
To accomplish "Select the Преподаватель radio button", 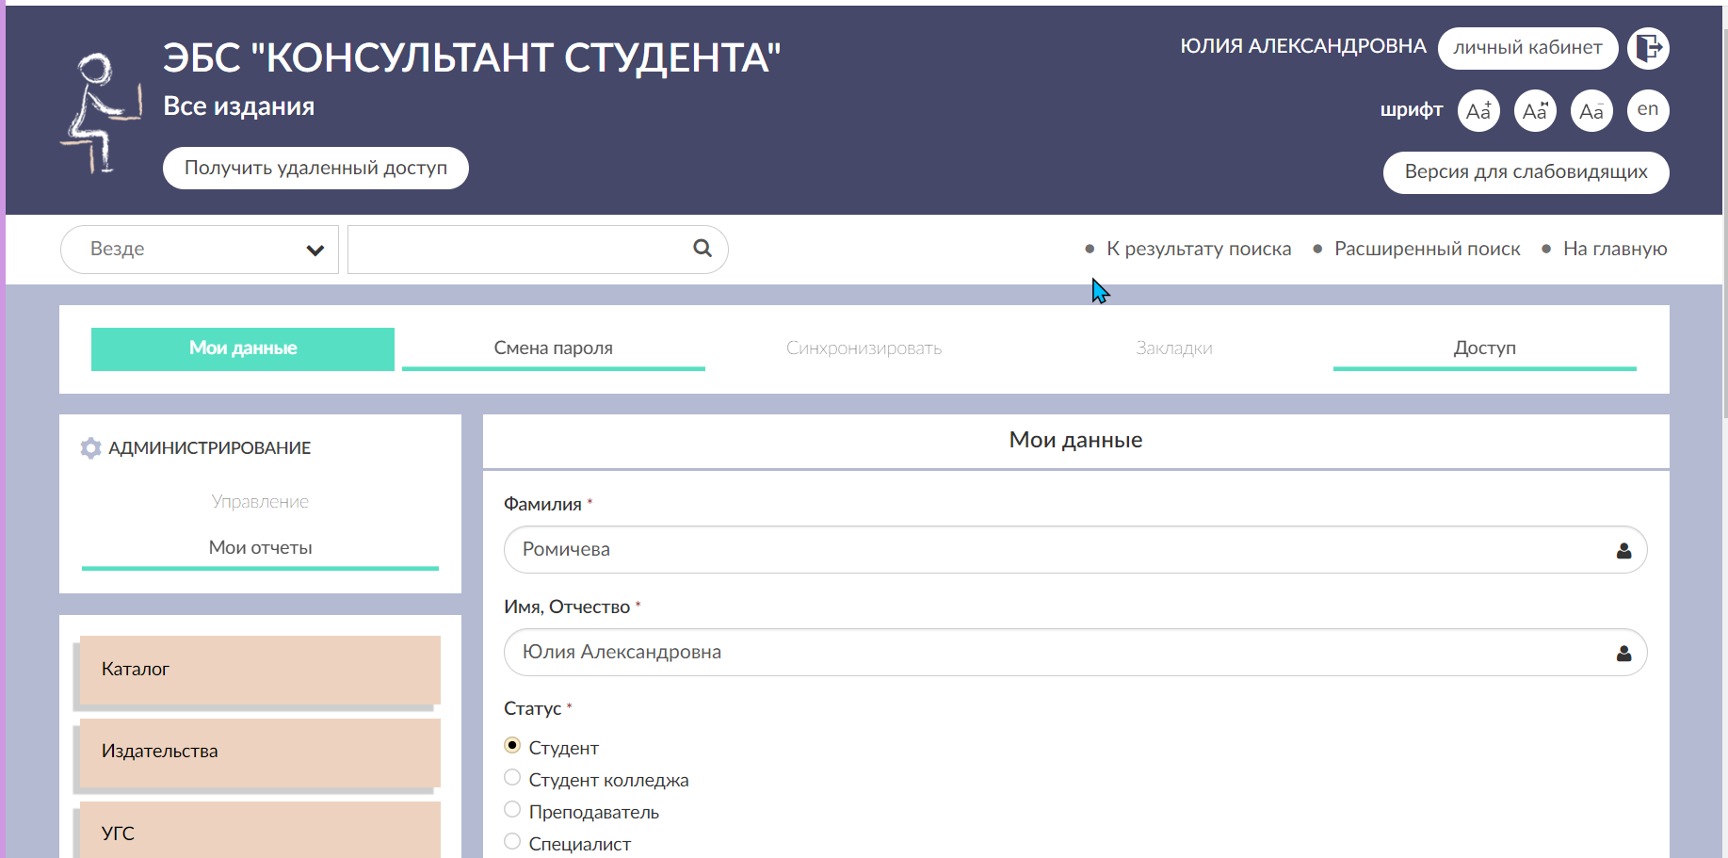I will [512, 809].
